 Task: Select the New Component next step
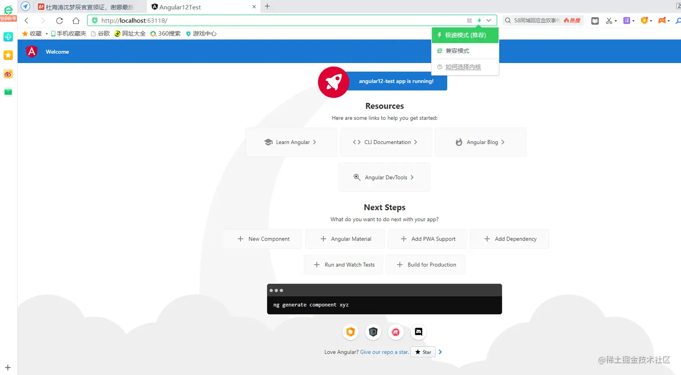click(x=263, y=239)
